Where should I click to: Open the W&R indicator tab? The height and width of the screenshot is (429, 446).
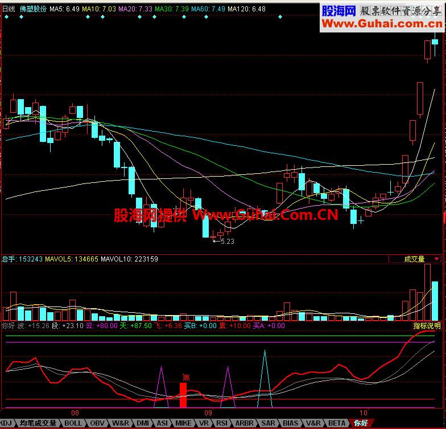[121, 423]
